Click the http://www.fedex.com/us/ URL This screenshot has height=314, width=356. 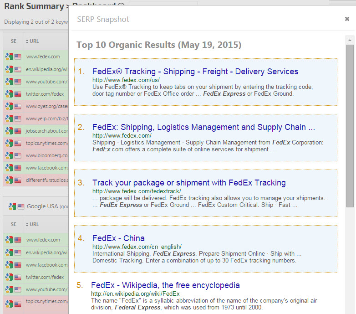coord(126,80)
